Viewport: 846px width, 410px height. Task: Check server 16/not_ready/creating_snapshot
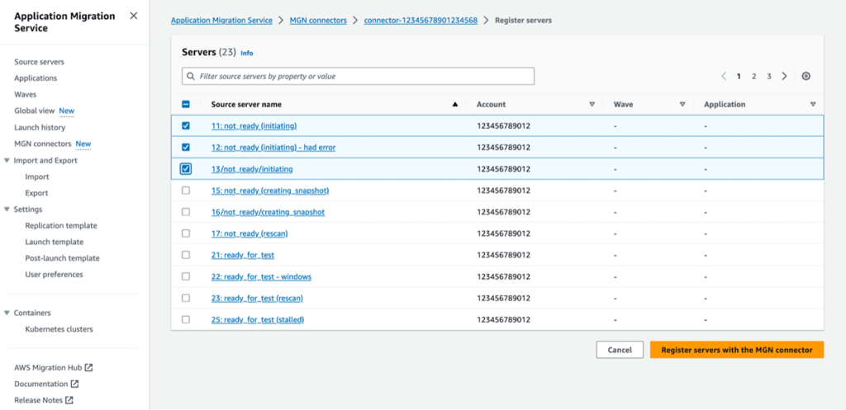pyautogui.click(x=186, y=212)
